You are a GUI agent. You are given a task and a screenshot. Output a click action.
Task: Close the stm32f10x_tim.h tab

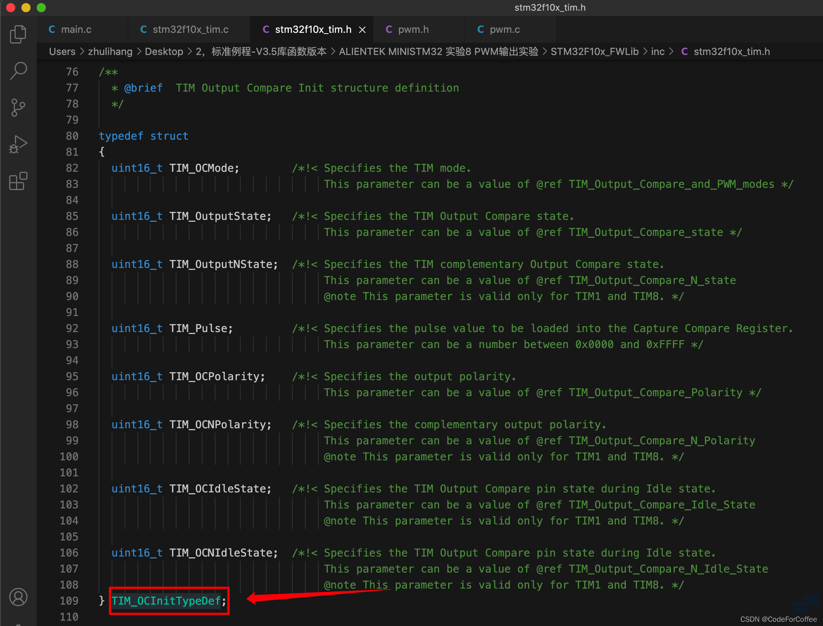coord(362,30)
